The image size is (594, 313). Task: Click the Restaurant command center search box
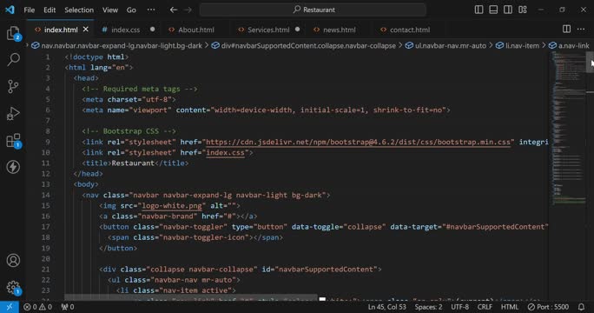pos(313,10)
